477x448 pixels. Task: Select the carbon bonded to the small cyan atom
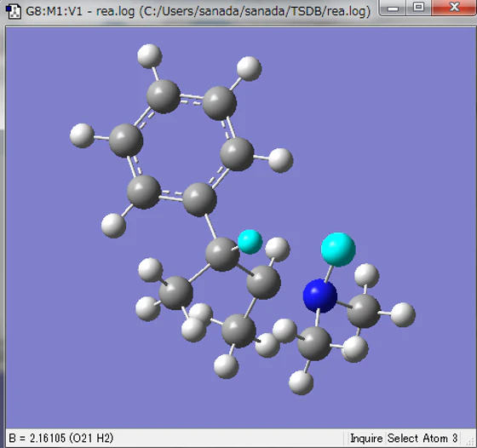222,255
